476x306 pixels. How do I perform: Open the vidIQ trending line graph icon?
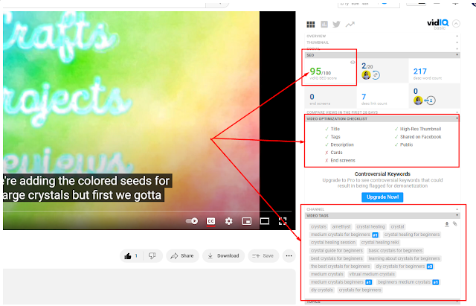pos(350,25)
